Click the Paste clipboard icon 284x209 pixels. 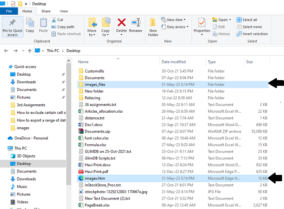coord(43,23)
